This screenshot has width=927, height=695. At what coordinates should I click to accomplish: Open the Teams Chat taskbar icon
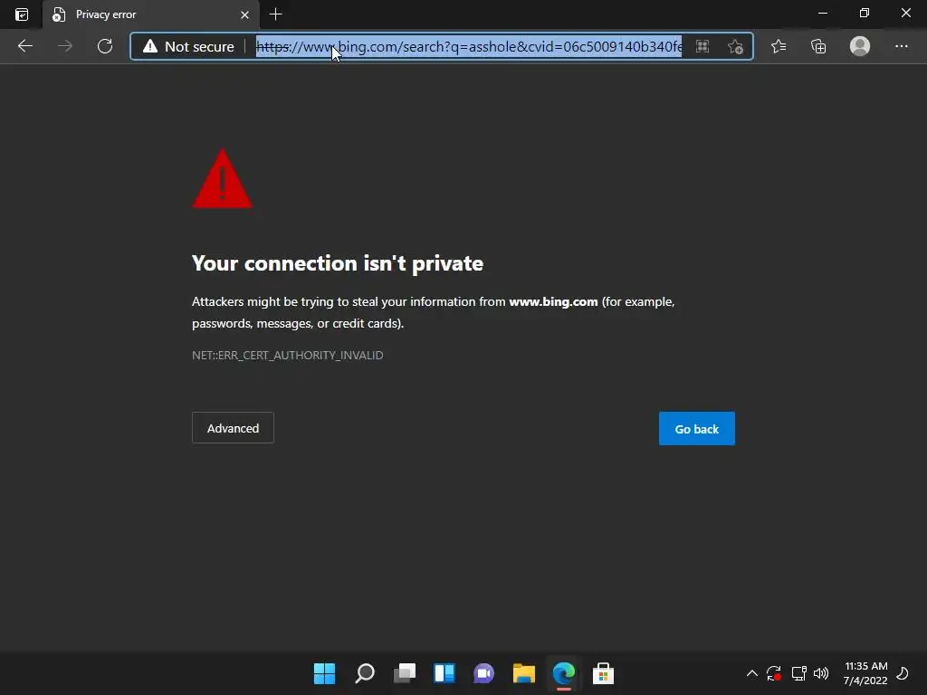click(483, 673)
